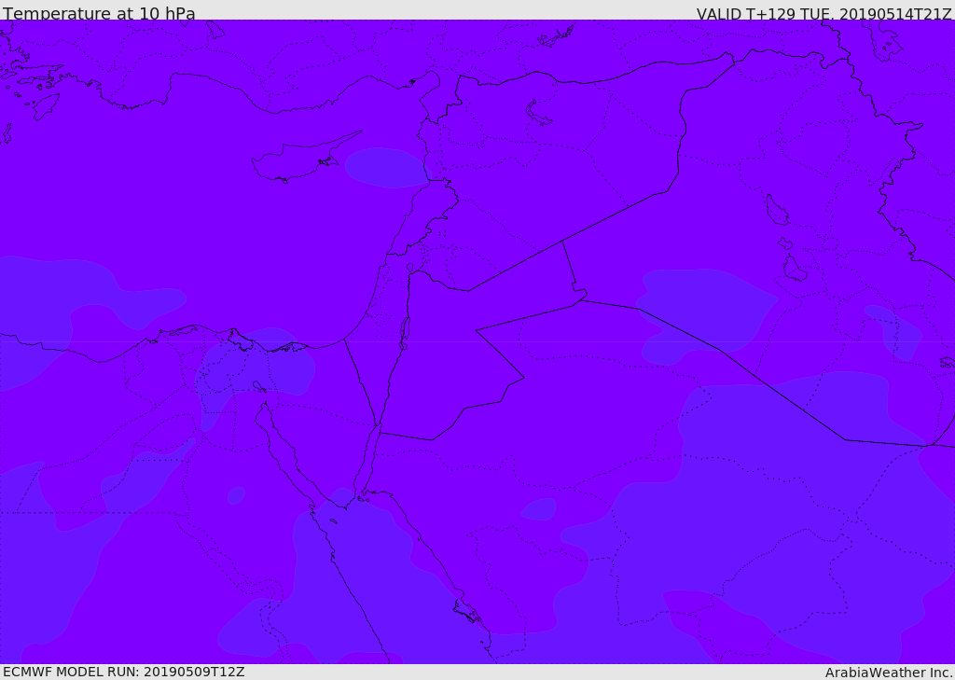Click the 'ArabiaWeather Inc.' credit text
Viewport: 955px width, 680px height.
click(x=889, y=673)
